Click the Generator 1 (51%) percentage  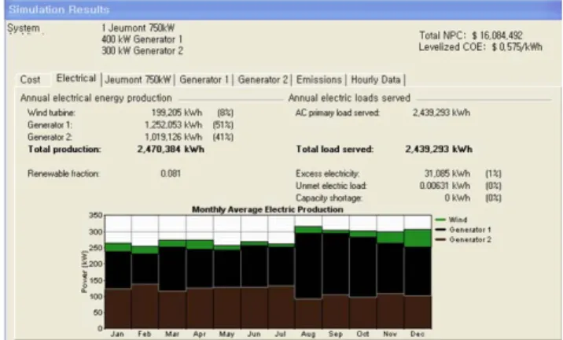pyautogui.click(x=223, y=124)
